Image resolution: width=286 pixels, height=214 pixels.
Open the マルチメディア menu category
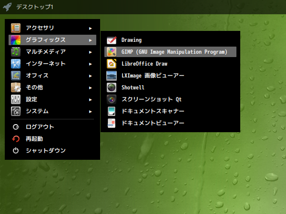[x=52, y=52]
